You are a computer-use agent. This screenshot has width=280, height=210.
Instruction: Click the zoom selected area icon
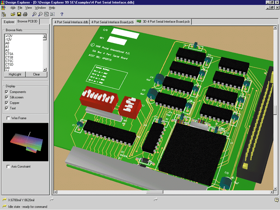coord(53,14)
